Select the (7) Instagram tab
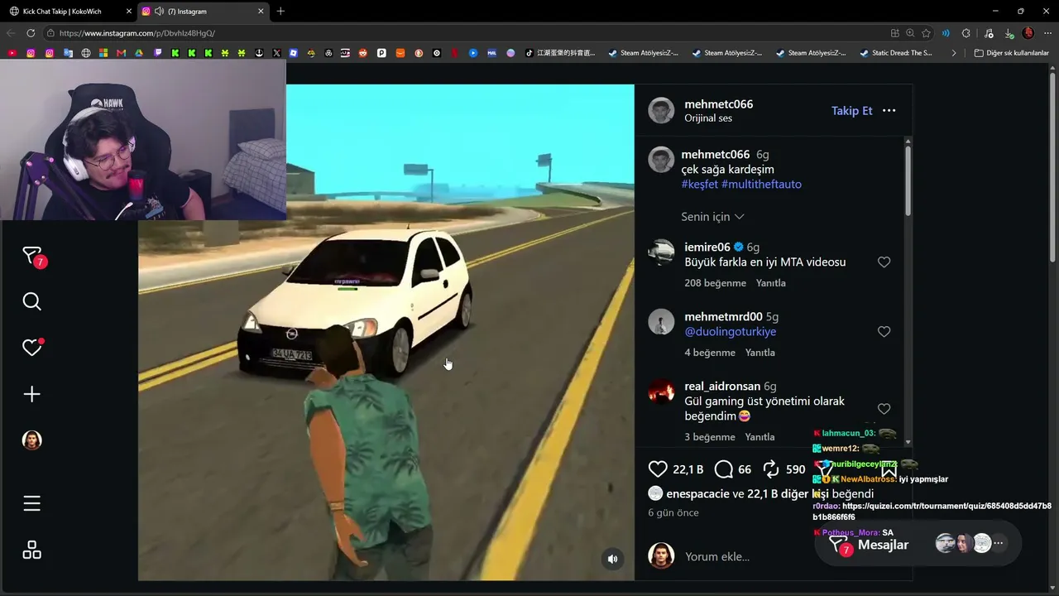 tap(204, 12)
